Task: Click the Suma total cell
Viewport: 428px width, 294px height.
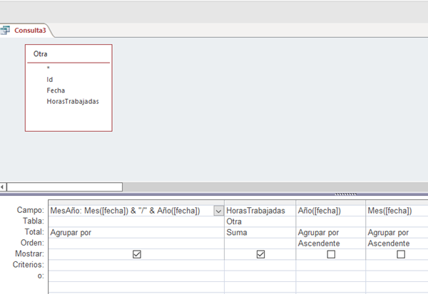Action: (260, 232)
